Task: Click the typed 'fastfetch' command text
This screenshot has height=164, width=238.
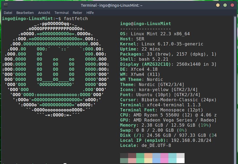Action: click(x=76, y=18)
